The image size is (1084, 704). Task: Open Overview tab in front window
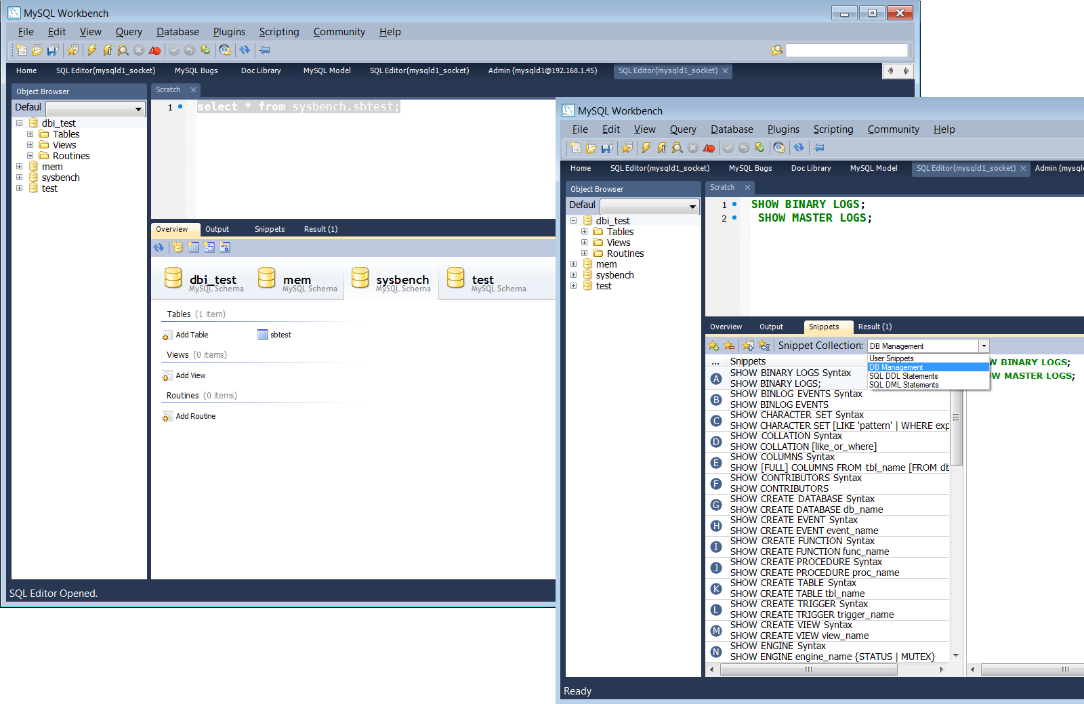(726, 327)
